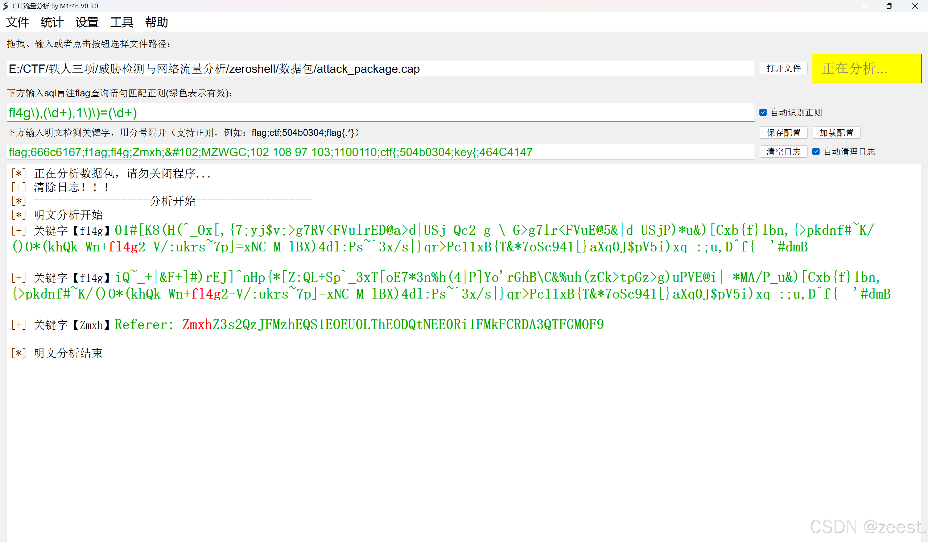928x542 pixels.
Task: Clear the log with 清空日志
Action: point(783,151)
